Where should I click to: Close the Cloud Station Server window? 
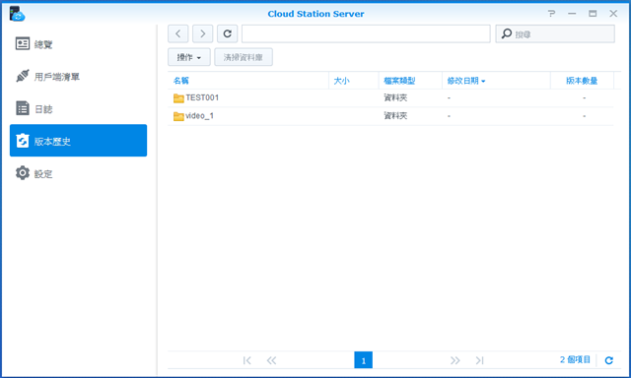(x=613, y=14)
